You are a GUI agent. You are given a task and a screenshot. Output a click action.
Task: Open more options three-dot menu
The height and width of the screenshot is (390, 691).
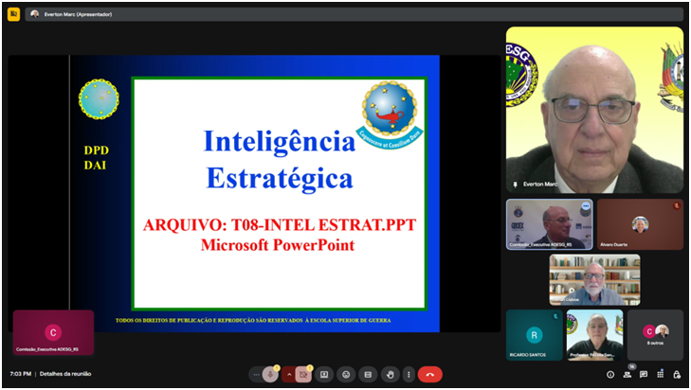tap(409, 374)
